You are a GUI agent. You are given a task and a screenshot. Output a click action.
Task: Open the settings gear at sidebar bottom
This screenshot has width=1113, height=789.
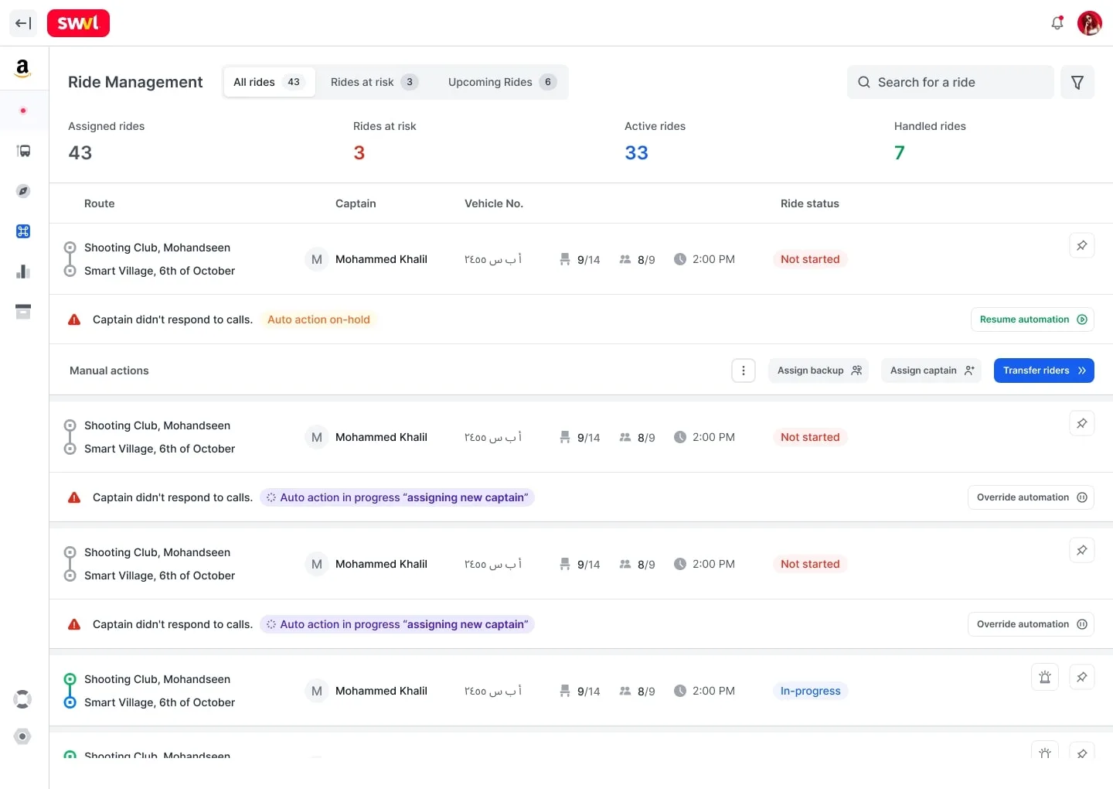23,736
